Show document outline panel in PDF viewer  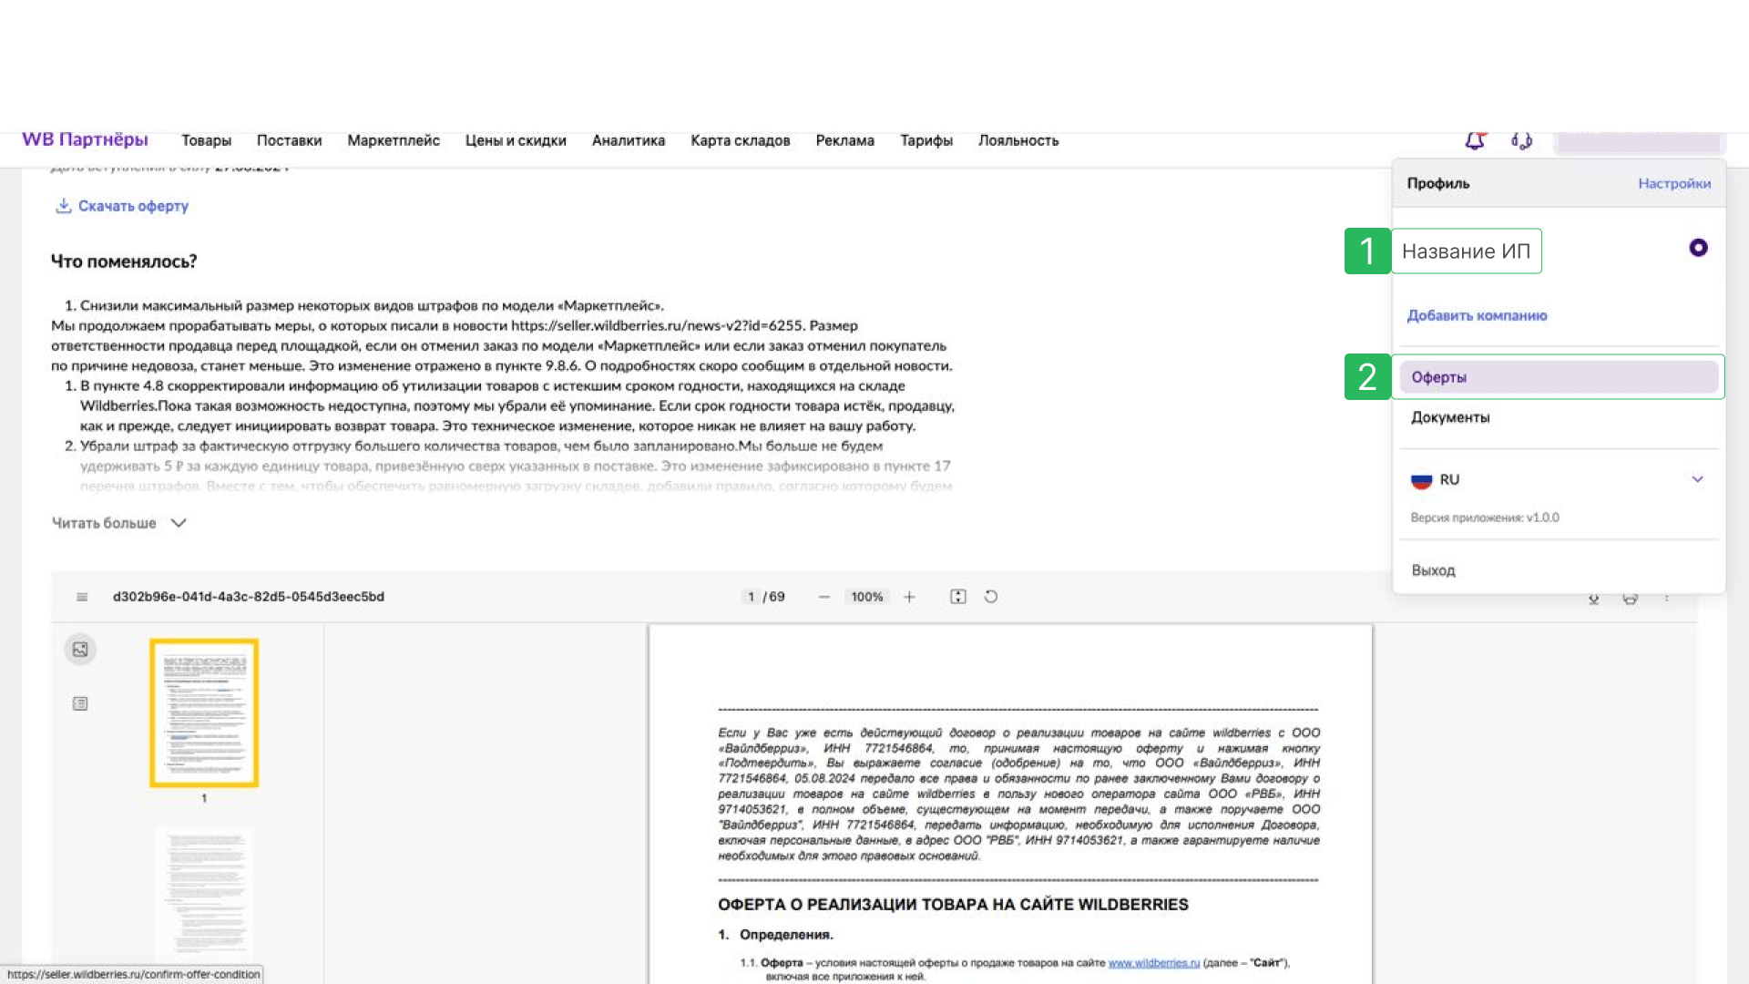(80, 703)
